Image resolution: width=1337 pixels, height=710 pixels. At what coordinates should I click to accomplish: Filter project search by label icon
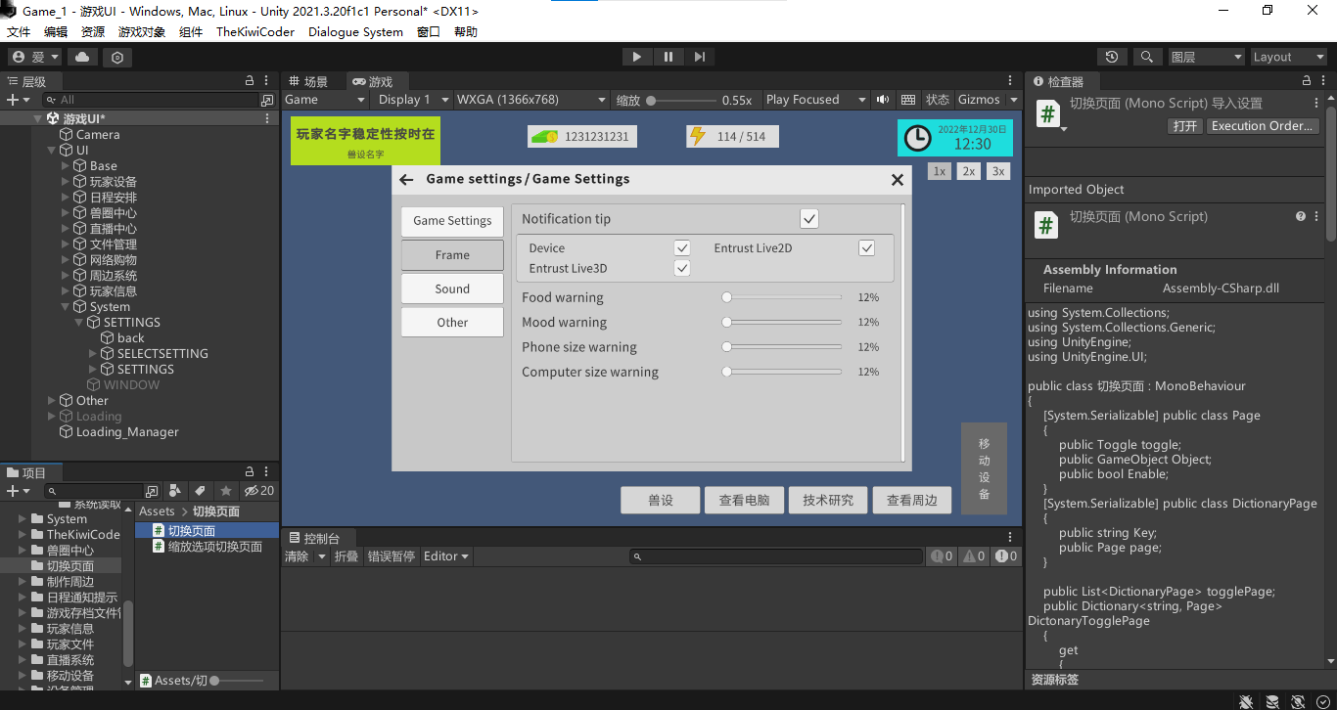pyautogui.click(x=200, y=490)
